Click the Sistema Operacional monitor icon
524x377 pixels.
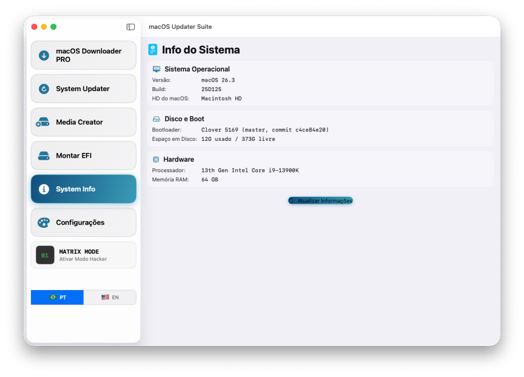[156, 69]
